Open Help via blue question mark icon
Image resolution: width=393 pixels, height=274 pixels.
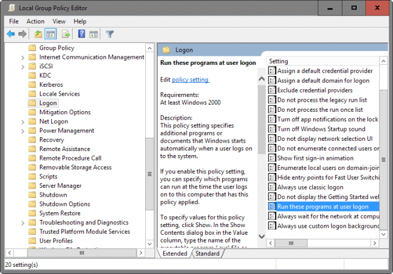(x=82, y=34)
